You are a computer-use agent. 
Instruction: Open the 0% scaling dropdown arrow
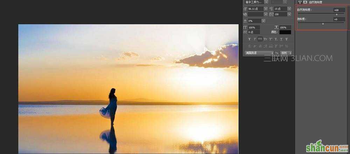click(x=264, y=21)
